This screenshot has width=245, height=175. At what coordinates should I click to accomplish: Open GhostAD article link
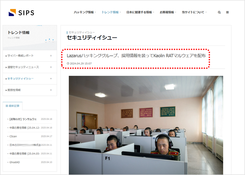[x=15, y=162]
